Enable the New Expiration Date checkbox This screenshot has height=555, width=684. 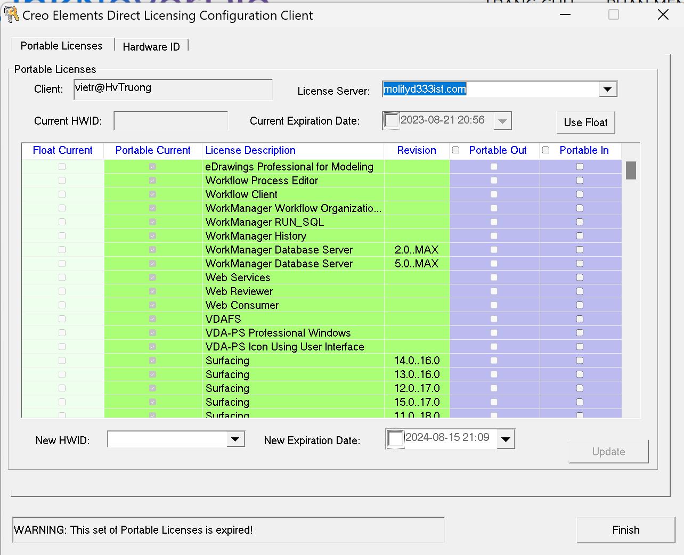tap(395, 439)
